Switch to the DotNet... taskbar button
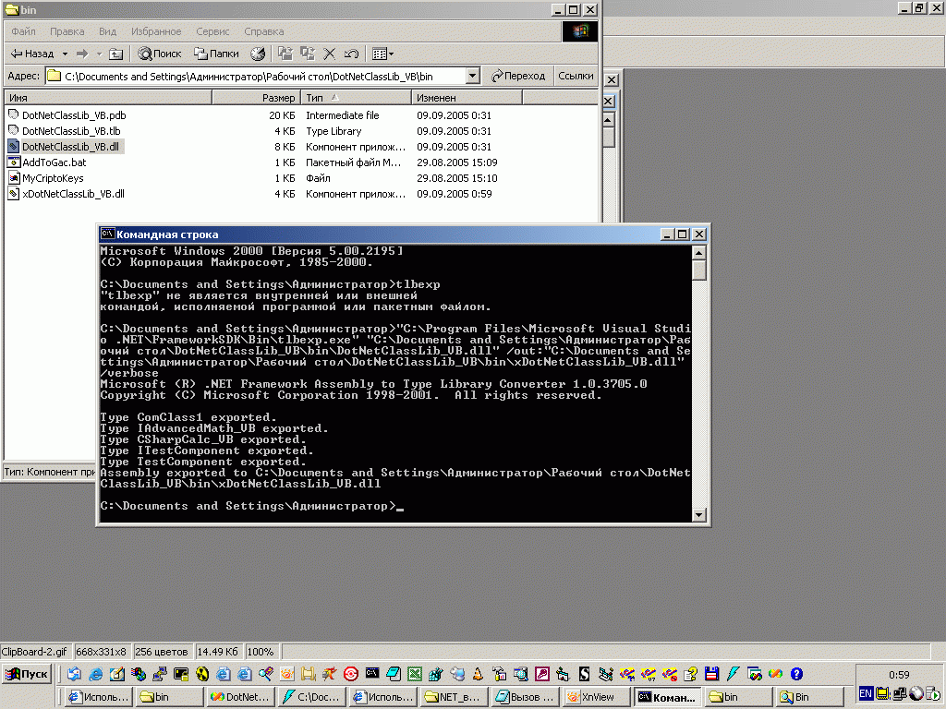Image resolution: width=946 pixels, height=709 pixels. 241,697
